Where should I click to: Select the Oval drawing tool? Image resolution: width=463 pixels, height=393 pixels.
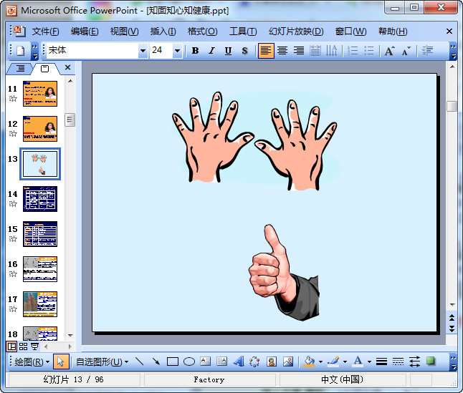189,362
